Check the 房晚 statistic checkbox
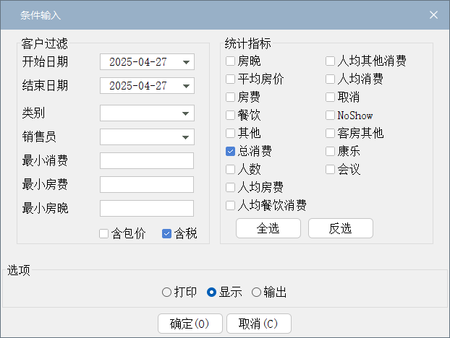450x338 pixels. click(x=231, y=61)
